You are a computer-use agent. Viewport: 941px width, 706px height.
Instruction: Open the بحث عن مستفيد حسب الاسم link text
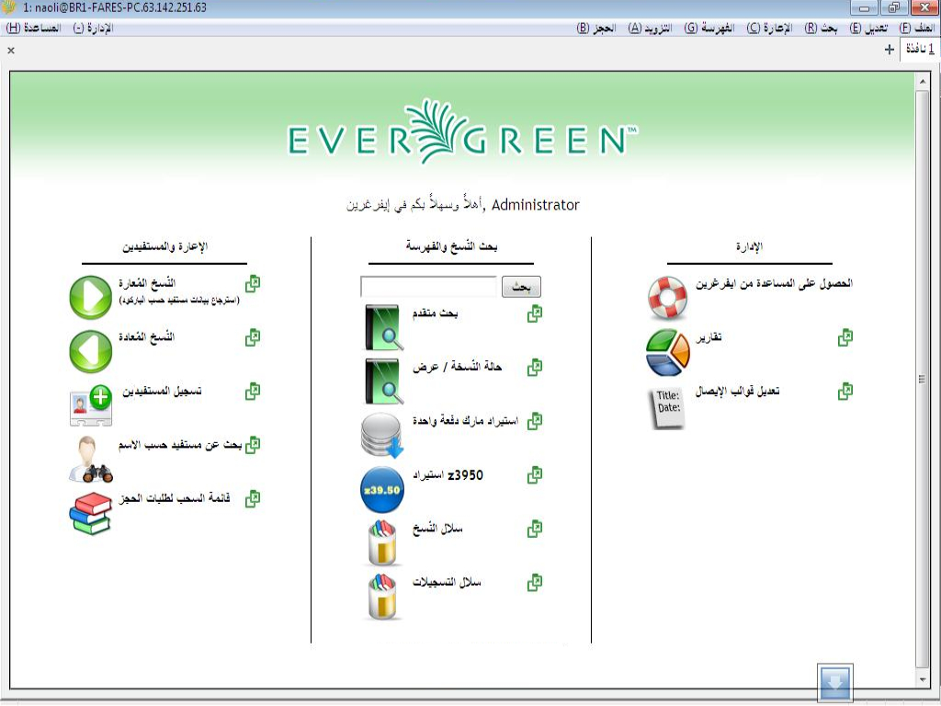[180, 445]
